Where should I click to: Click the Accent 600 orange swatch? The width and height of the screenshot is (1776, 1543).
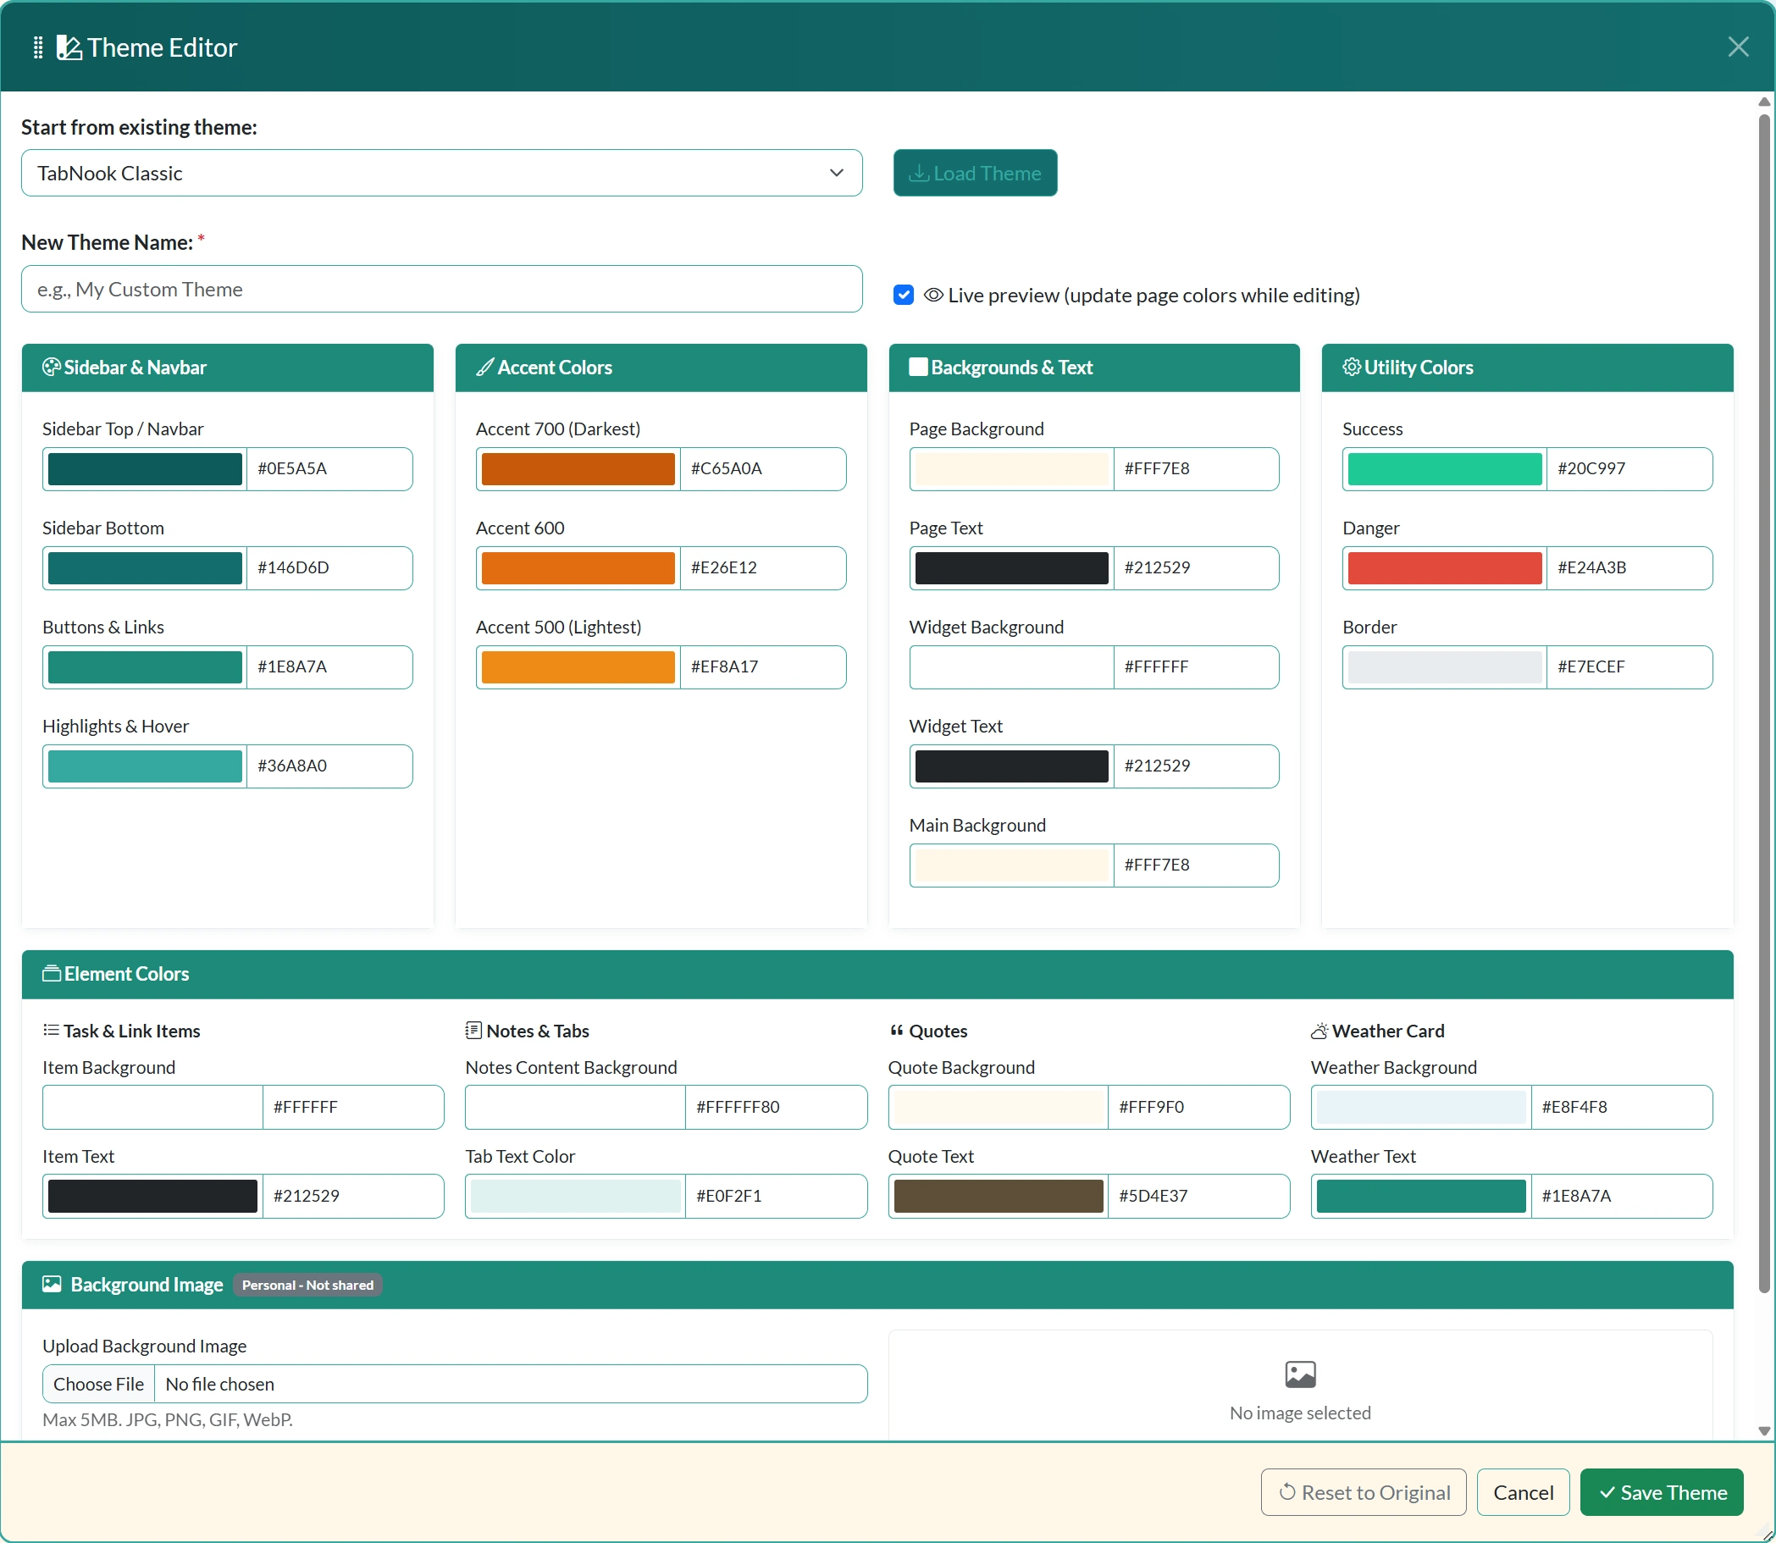coord(577,567)
